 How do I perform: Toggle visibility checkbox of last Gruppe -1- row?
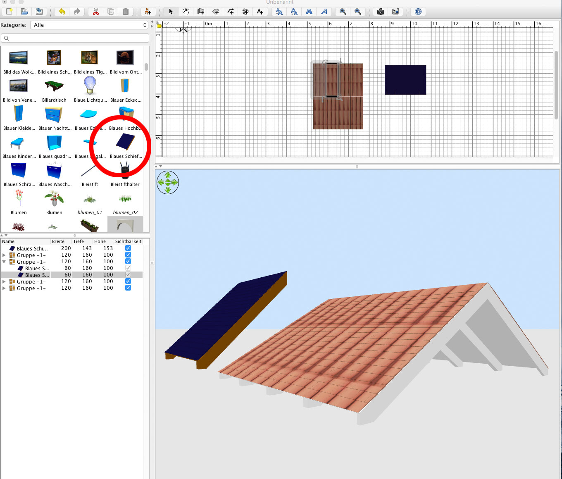[x=128, y=288]
